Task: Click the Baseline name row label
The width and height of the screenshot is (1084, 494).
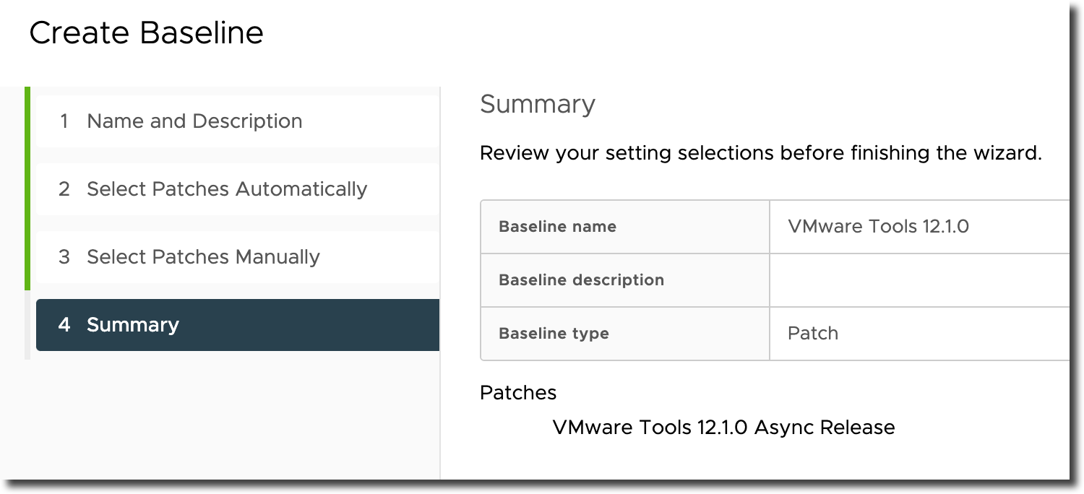Action: 557,226
